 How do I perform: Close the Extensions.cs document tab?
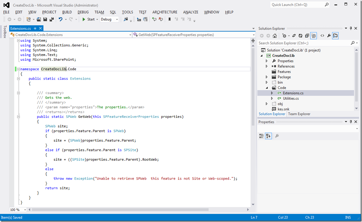pos(40,28)
